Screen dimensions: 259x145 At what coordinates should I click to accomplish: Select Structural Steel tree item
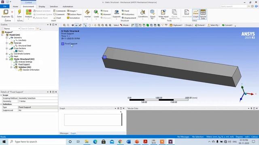tap(25, 46)
